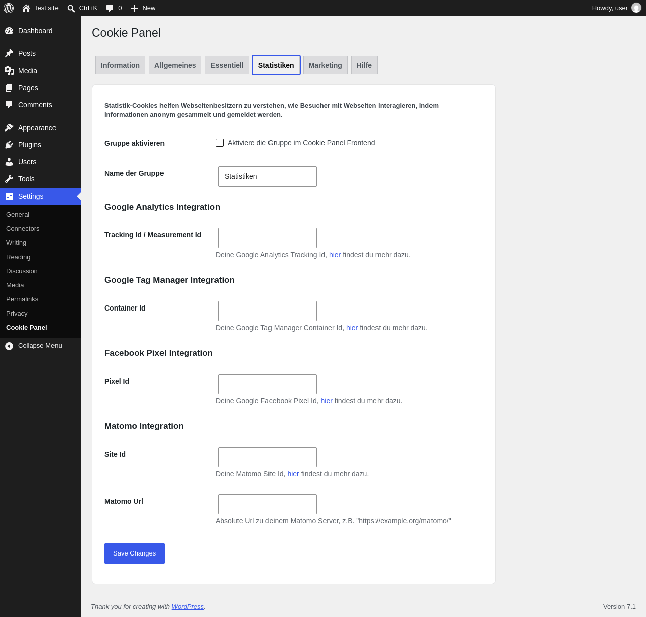Click the Comments sidebar bubble icon

[x=9, y=105]
